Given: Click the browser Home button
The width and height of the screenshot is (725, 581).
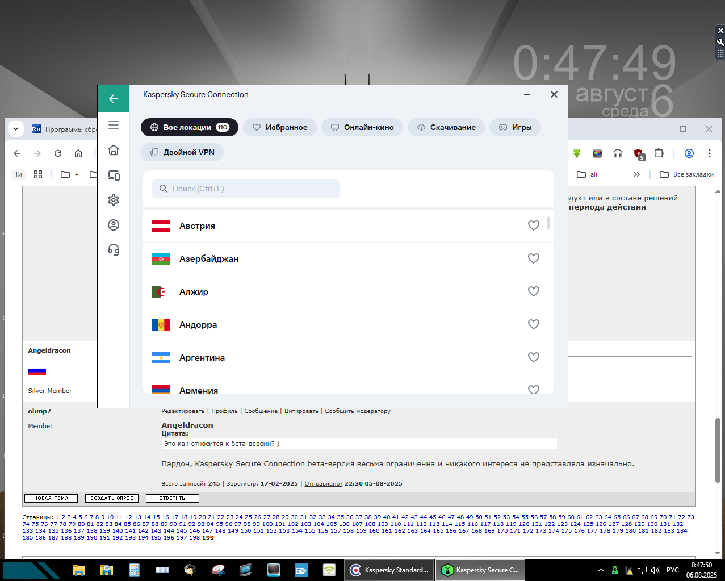Looking at the screenshot, I should tap(78, 153).
